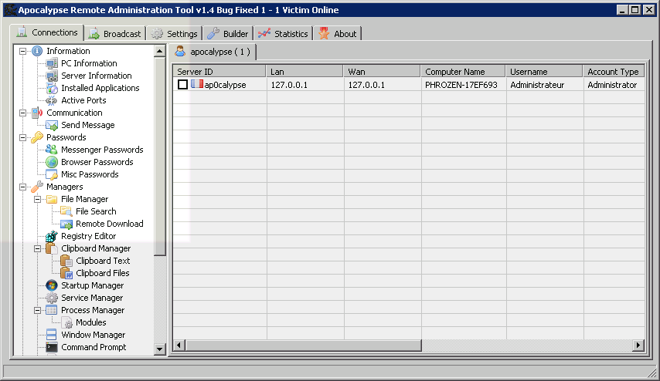The image size is (660, 381).
Task: Click the Command Prompt icon
Action: [x=52, y=347]
